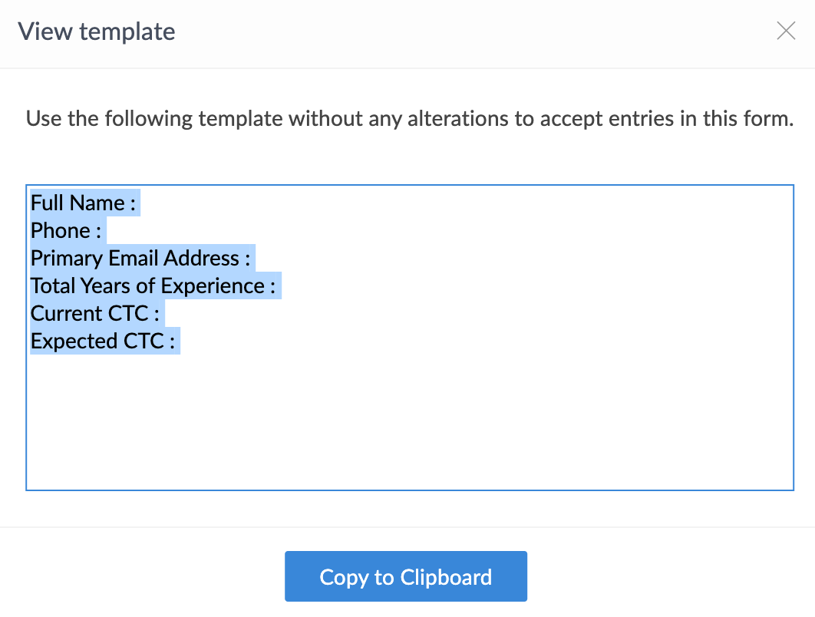This screenshot has width=815, height=617.
Task: Click the "View template" dialog title
Action: [97, 31]
